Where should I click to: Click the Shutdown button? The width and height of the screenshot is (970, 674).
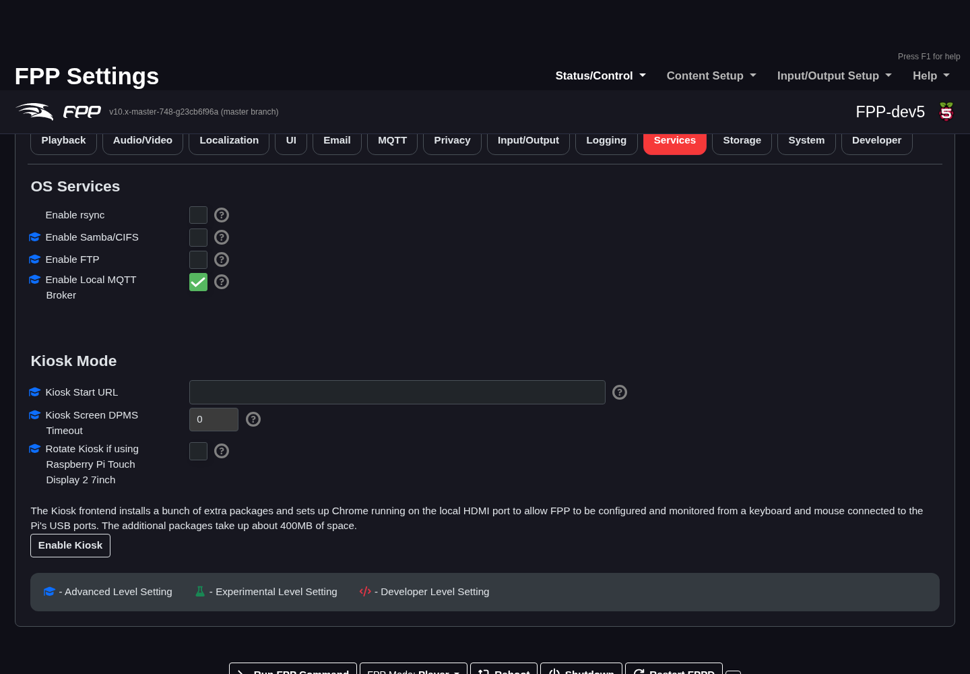(x=581, y=670)
